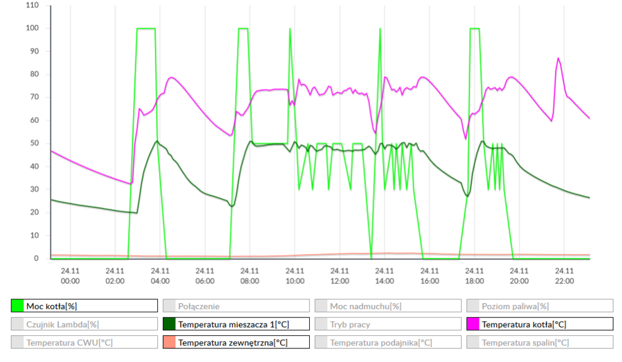Screen dimensions: 622x362
Task: Click the icon next to Moc nadmuchu[%]
Action: coord(321,305)
